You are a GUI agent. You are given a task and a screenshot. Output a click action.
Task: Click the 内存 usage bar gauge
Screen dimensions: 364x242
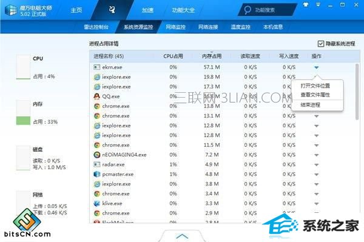[x=23, y=113]
